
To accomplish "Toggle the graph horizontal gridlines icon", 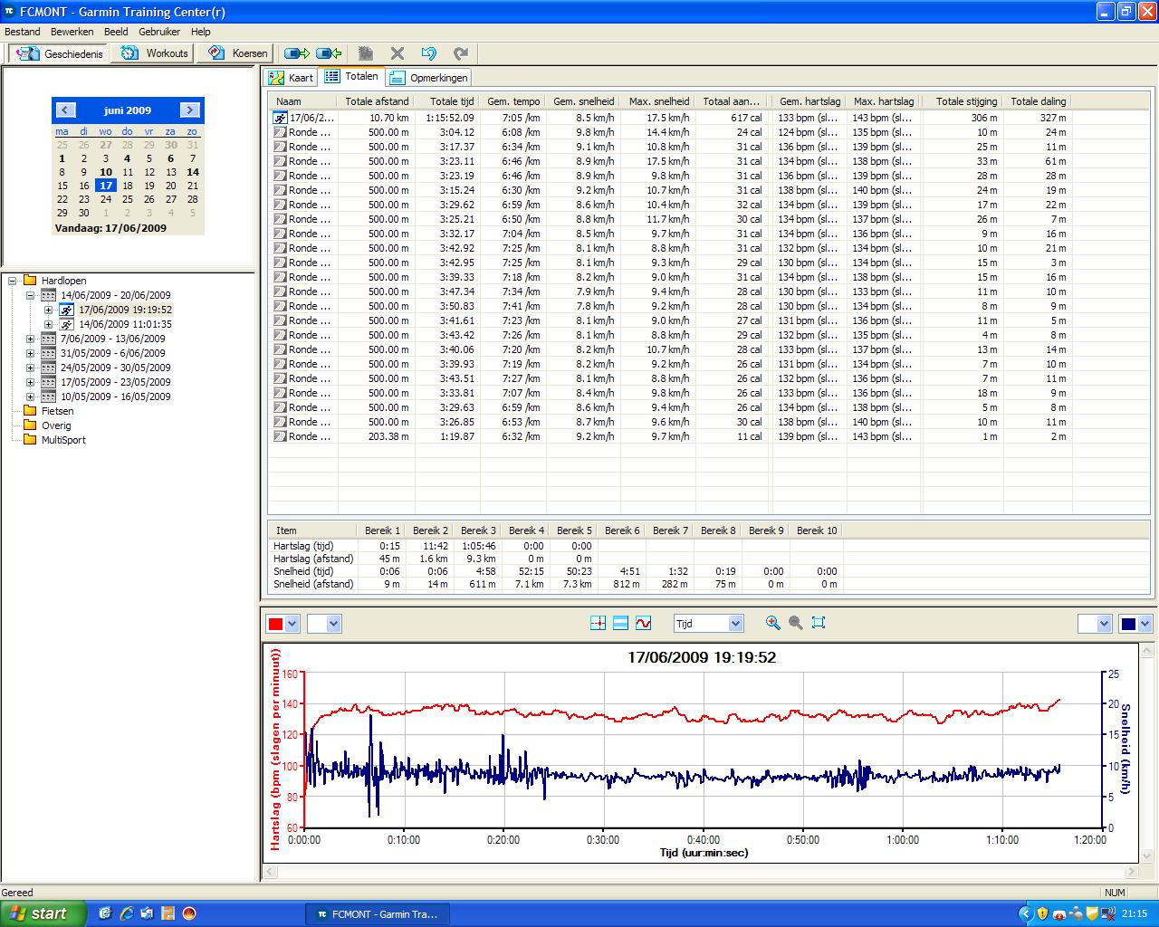I will click(x=620, y=623).
